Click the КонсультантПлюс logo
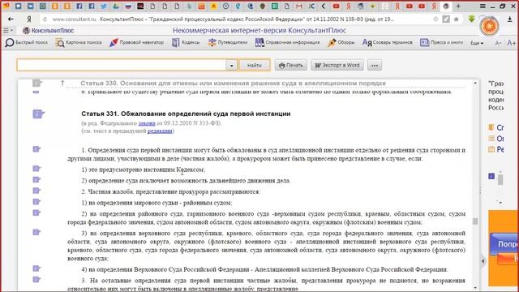 point(49,31)
